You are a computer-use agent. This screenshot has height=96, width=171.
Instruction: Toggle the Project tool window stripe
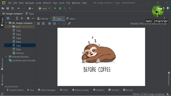(2, 22)
